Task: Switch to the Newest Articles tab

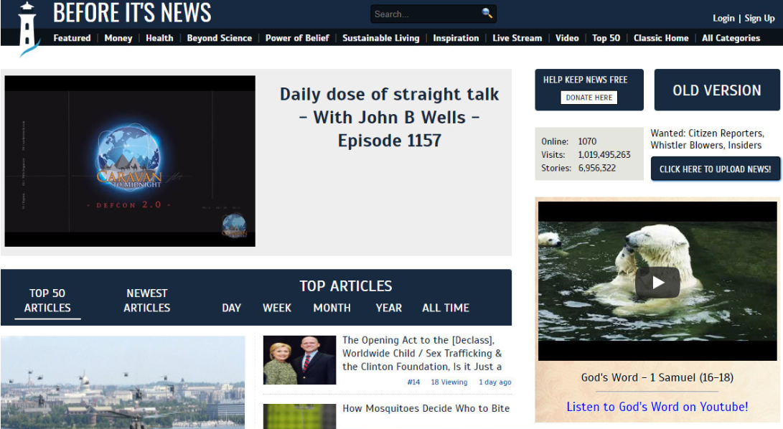Action: 146,300
